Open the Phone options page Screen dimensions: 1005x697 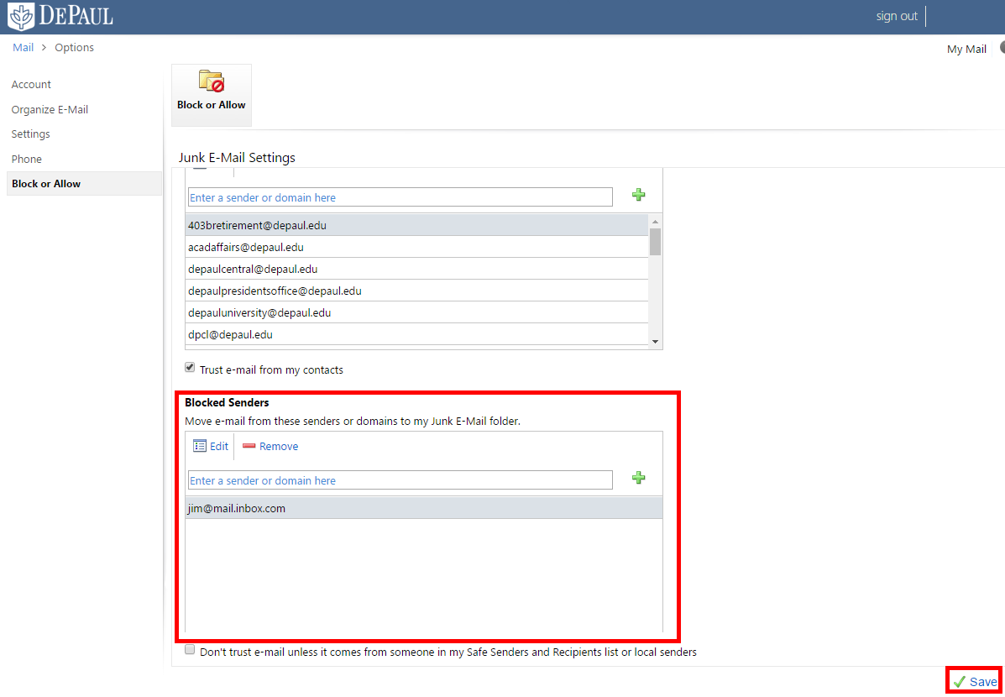pos(26,160)
